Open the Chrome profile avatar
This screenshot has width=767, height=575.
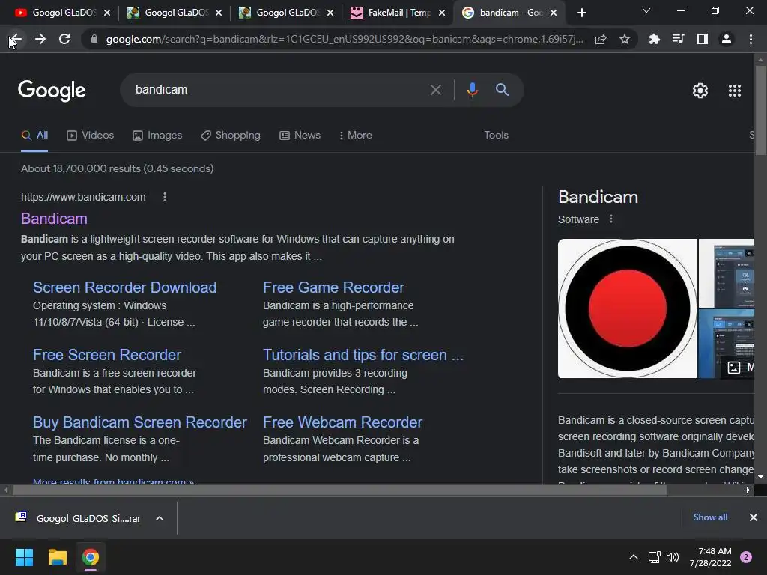pyautogui.click(x=727, y=39)
